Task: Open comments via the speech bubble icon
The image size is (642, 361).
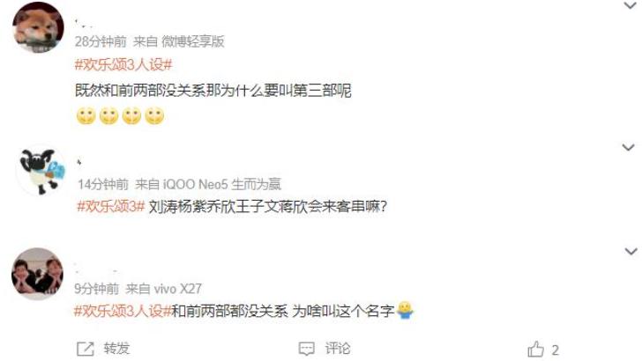Action: [307, 349]
